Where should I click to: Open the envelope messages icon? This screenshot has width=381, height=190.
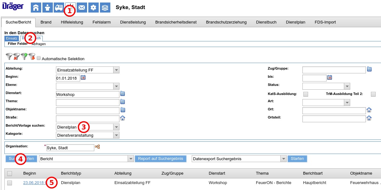(x=82, y=8)
